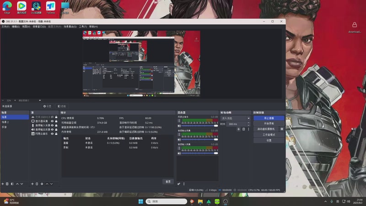Click transition duration field 300 ms
The width and height of the screenshot is (366, 206).
pos(236,124)
